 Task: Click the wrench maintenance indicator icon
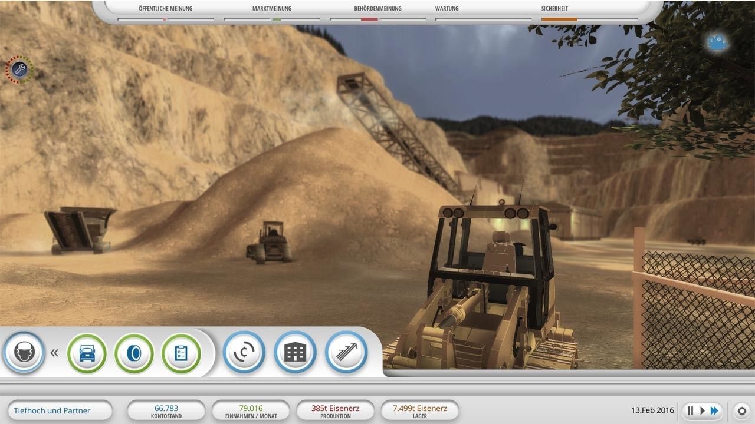[x=19, y=69]
